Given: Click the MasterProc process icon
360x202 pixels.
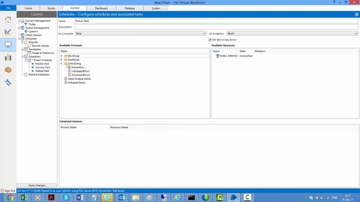Looking at the screenshot, I should (69, 67).
